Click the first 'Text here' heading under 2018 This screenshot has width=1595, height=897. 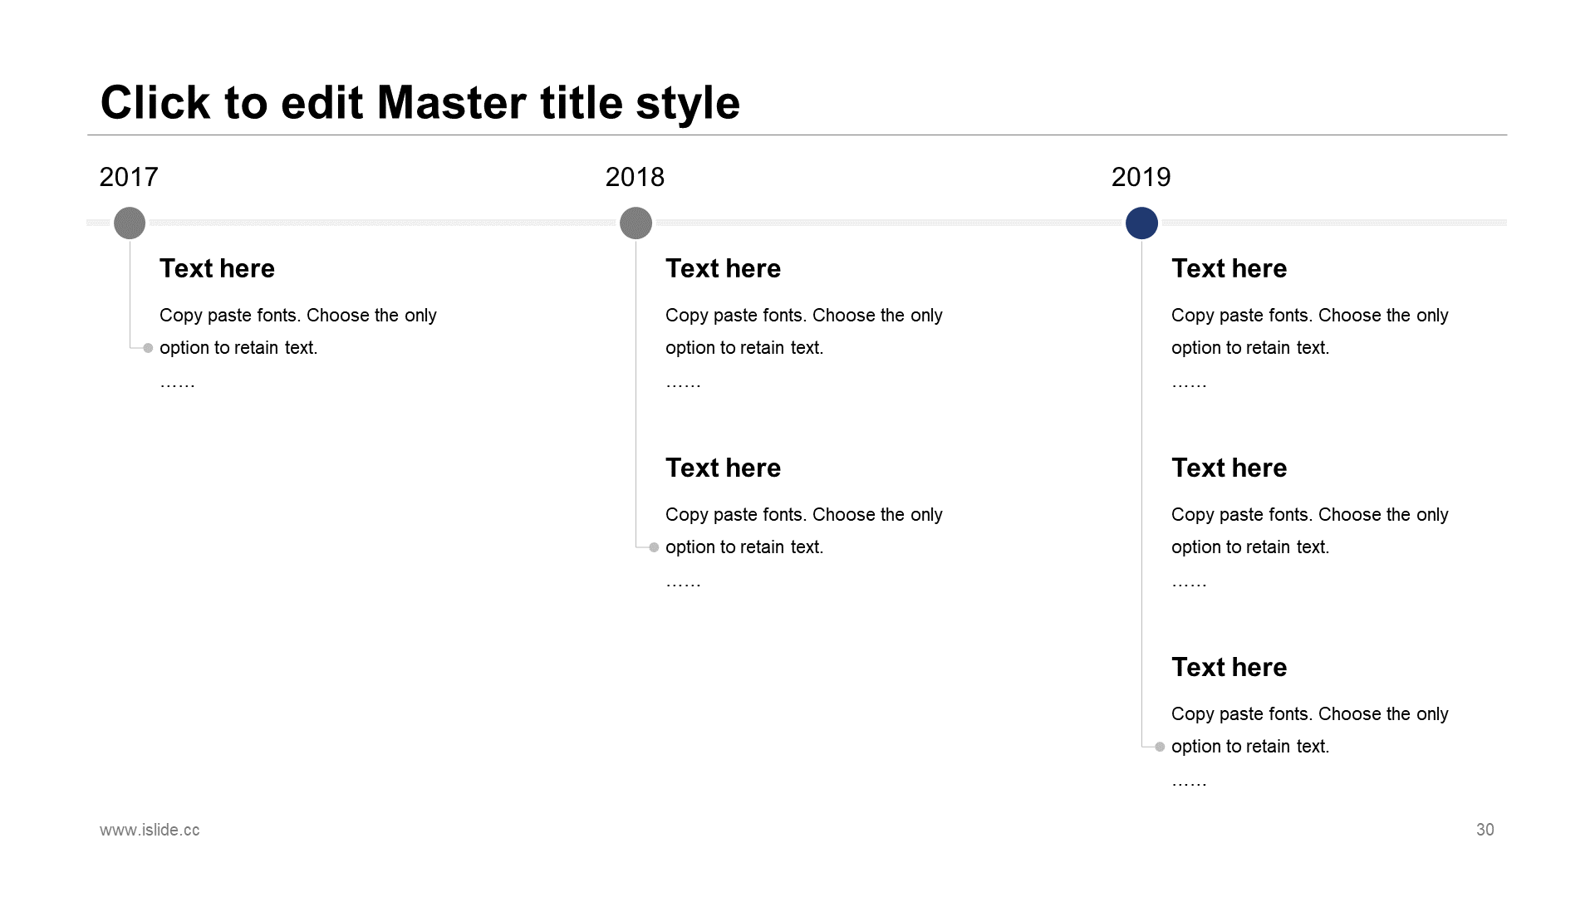click(723, 268)
